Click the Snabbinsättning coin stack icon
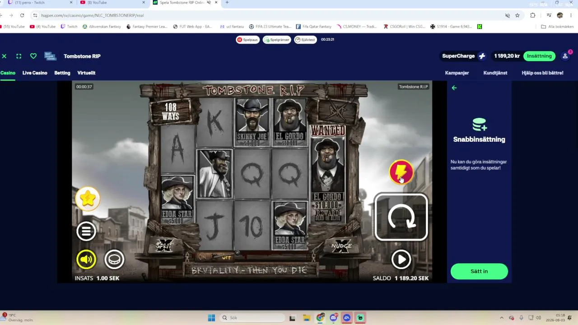 coord(479,124)
